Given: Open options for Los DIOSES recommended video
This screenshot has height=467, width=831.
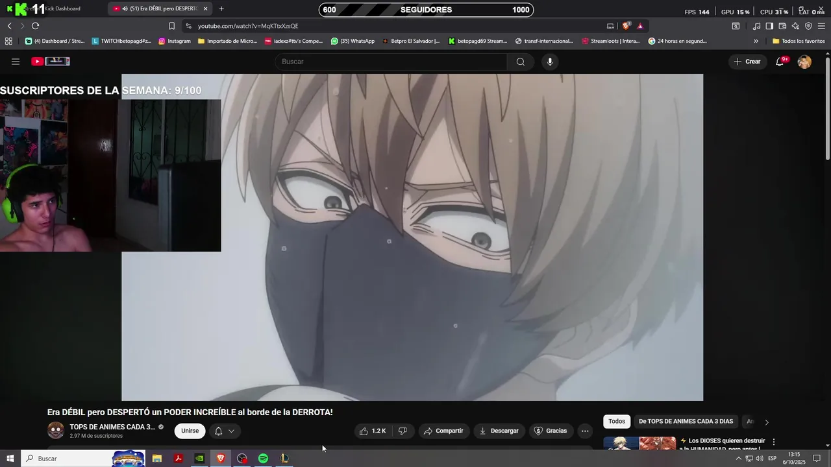Looking at the screenshot, I should point(773,442).
